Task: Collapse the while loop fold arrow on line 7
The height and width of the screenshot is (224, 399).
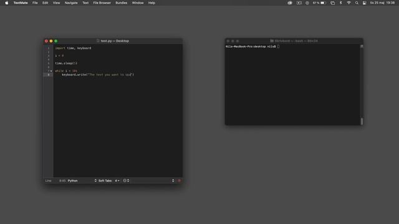Action: click(x=51, y=71)
